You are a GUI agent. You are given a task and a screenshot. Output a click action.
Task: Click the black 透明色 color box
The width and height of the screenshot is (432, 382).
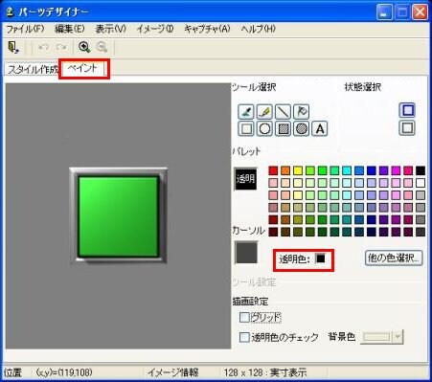pos(320,258)
